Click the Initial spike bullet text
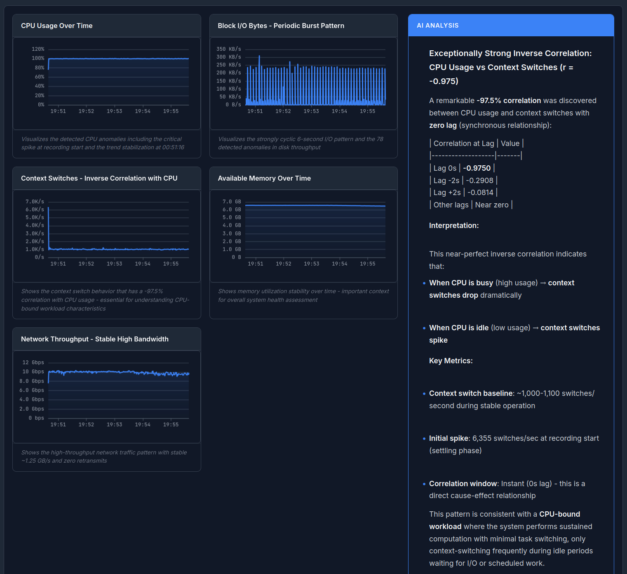Viewport: 627px width, 574px height. click(x=514, y=445)
